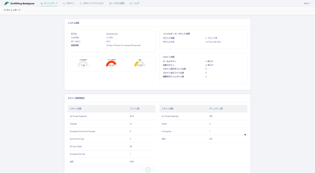Click the Exceeded Archive File Number row

click(x=111, y=131)
